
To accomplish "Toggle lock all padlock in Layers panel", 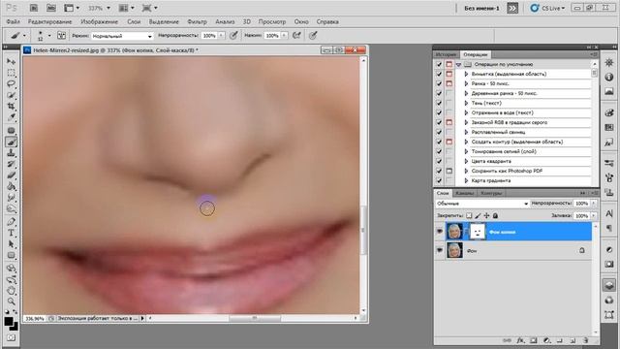I will pyautogui.click(x=495, y=215).
